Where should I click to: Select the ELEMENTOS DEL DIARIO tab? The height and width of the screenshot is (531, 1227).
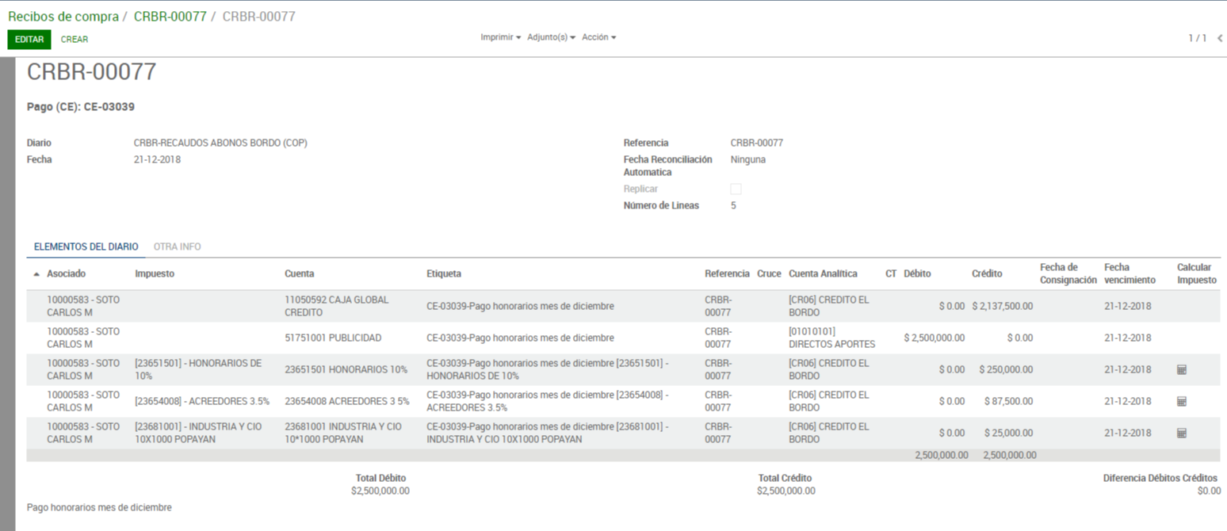(x=86, y=247)
